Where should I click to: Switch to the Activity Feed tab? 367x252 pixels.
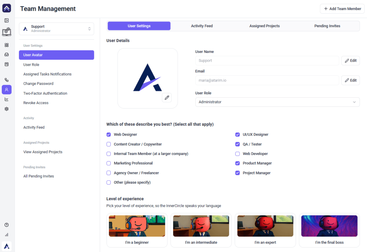202,26
